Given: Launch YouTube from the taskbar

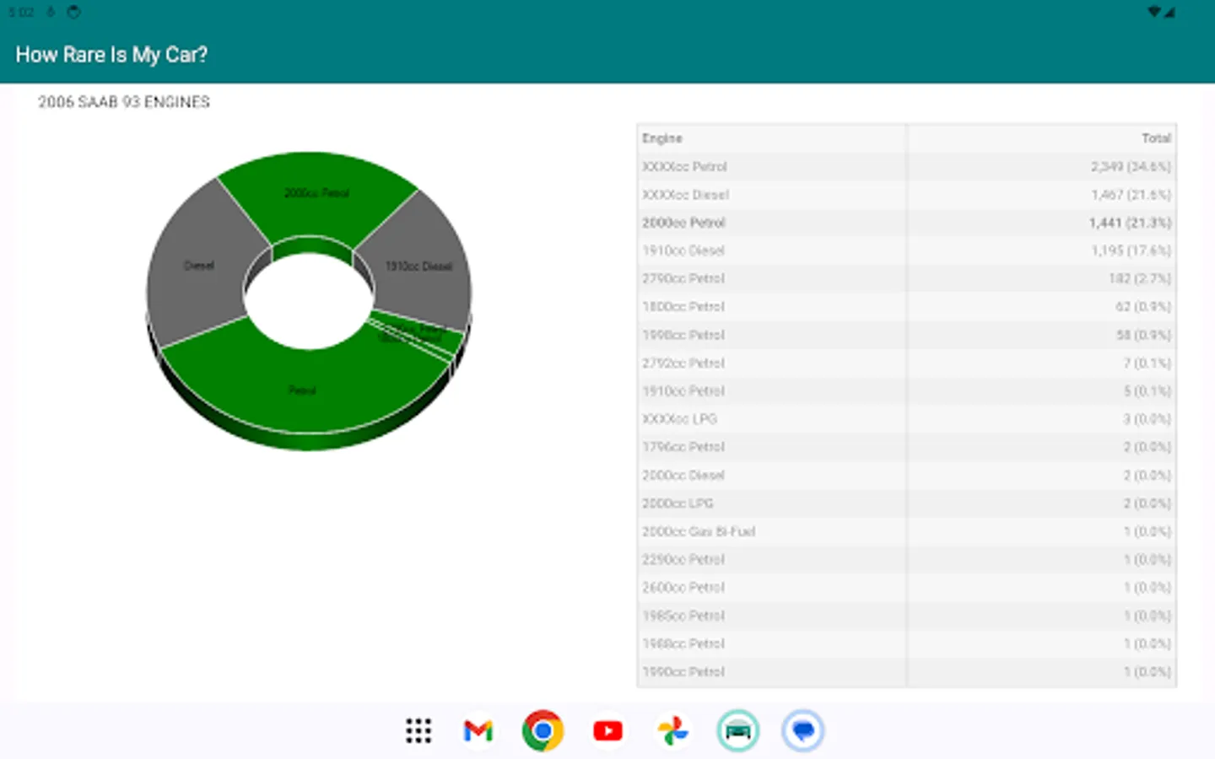Looking at the screenshot, I should tap(607, 730).
